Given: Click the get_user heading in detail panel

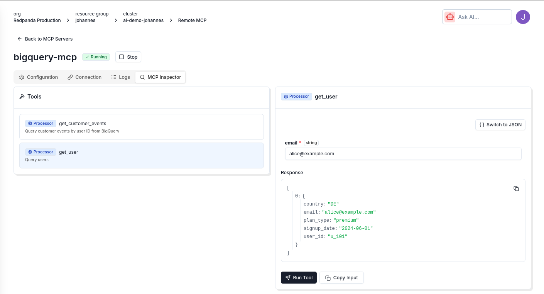Looking at the screenshot, I should pyautogui.click(x=326, y=97).
